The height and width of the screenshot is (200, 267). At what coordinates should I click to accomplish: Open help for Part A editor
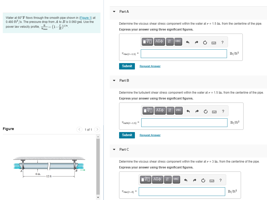[222, 42]
